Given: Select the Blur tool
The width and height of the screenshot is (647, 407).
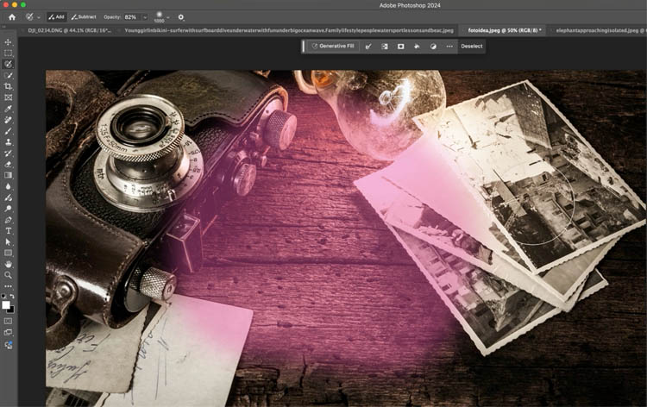Looking at the screenshot, I should coord(8,186).
